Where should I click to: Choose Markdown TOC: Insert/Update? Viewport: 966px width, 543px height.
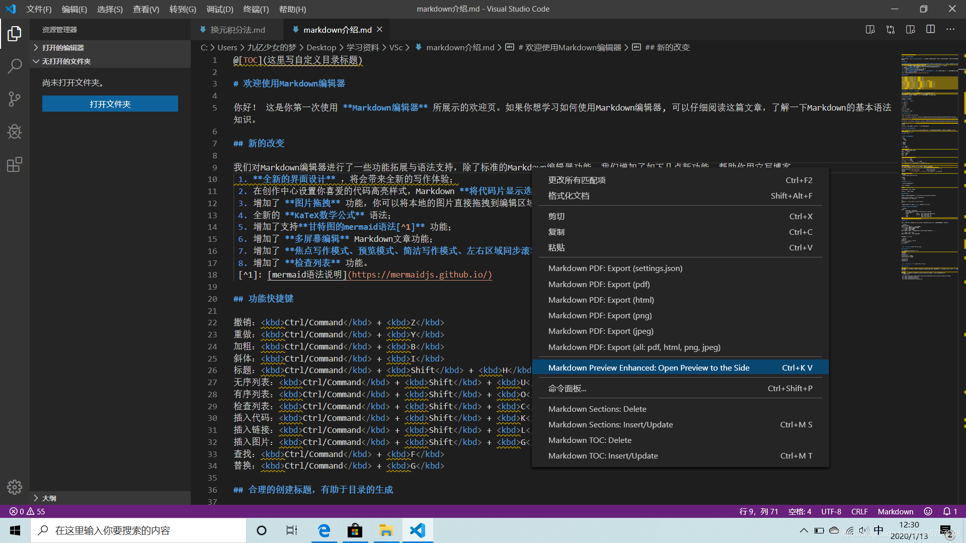click(680, 456)
